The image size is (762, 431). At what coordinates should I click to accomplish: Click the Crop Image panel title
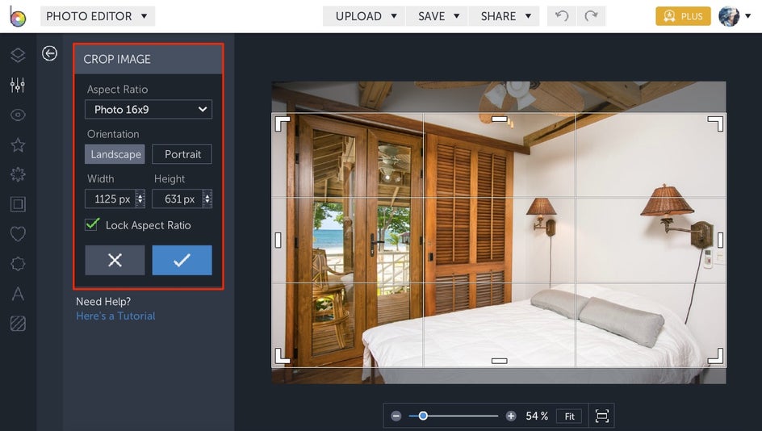(x=117, y=59)
